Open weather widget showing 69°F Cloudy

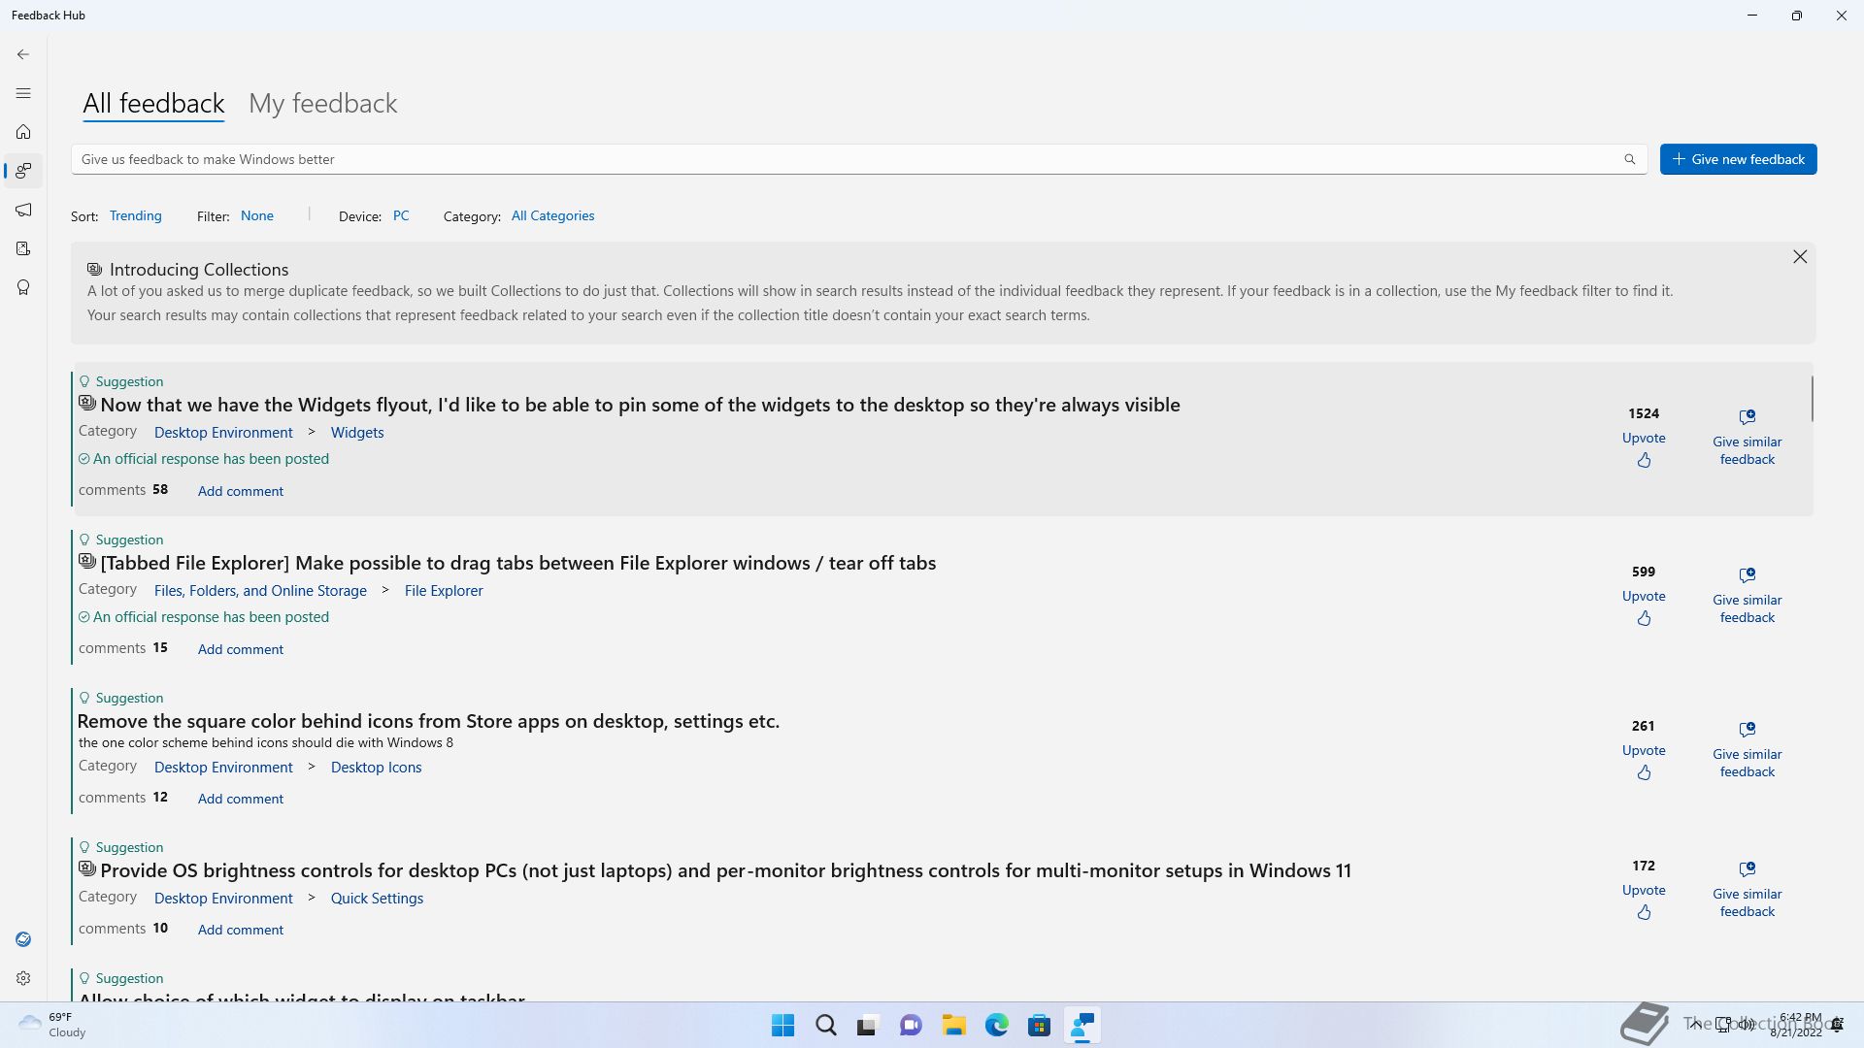click(53, 1025)
